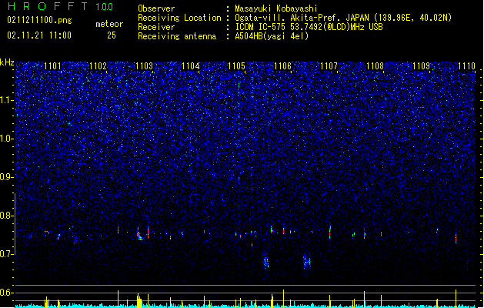Click the kHz axis unit label
Screen dimensions: 484x308
(7, 62)
